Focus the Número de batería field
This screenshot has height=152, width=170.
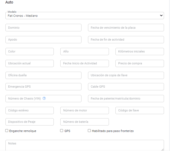[x=84, y=122]
